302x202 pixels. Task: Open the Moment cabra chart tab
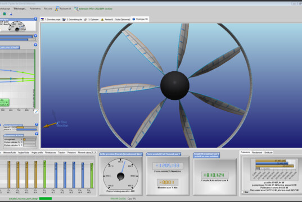(84, 153)
